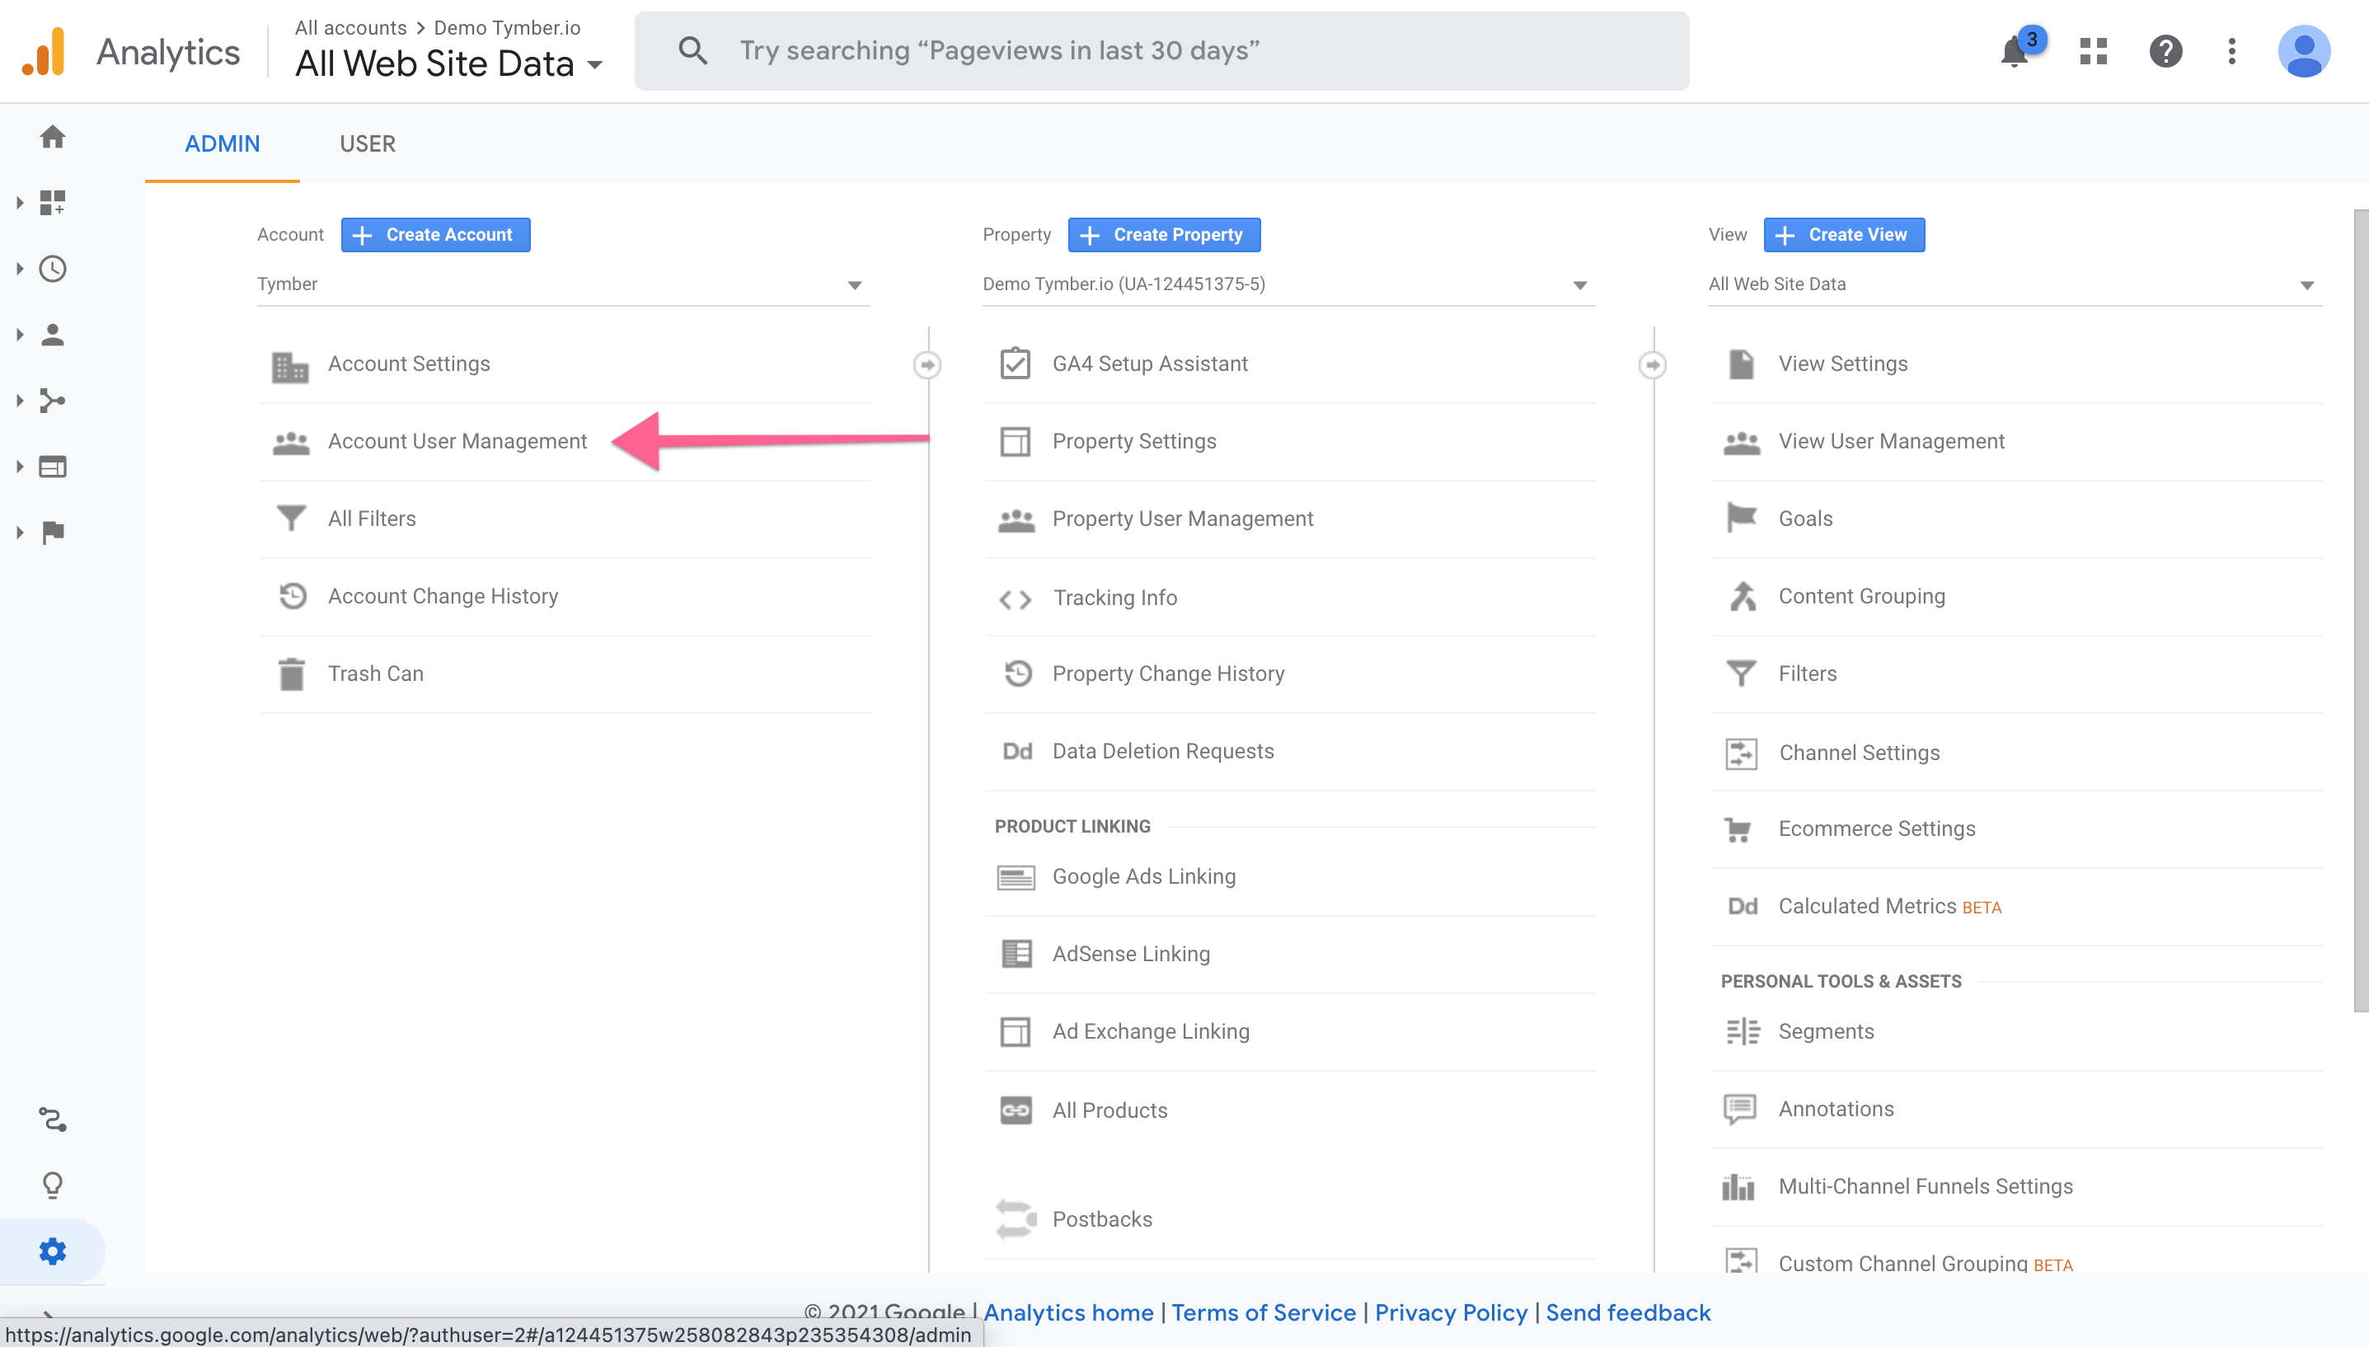Click the arrow button between Property and View columns
Screen dimensions: 2369x1347
(x=1652, y=364)
